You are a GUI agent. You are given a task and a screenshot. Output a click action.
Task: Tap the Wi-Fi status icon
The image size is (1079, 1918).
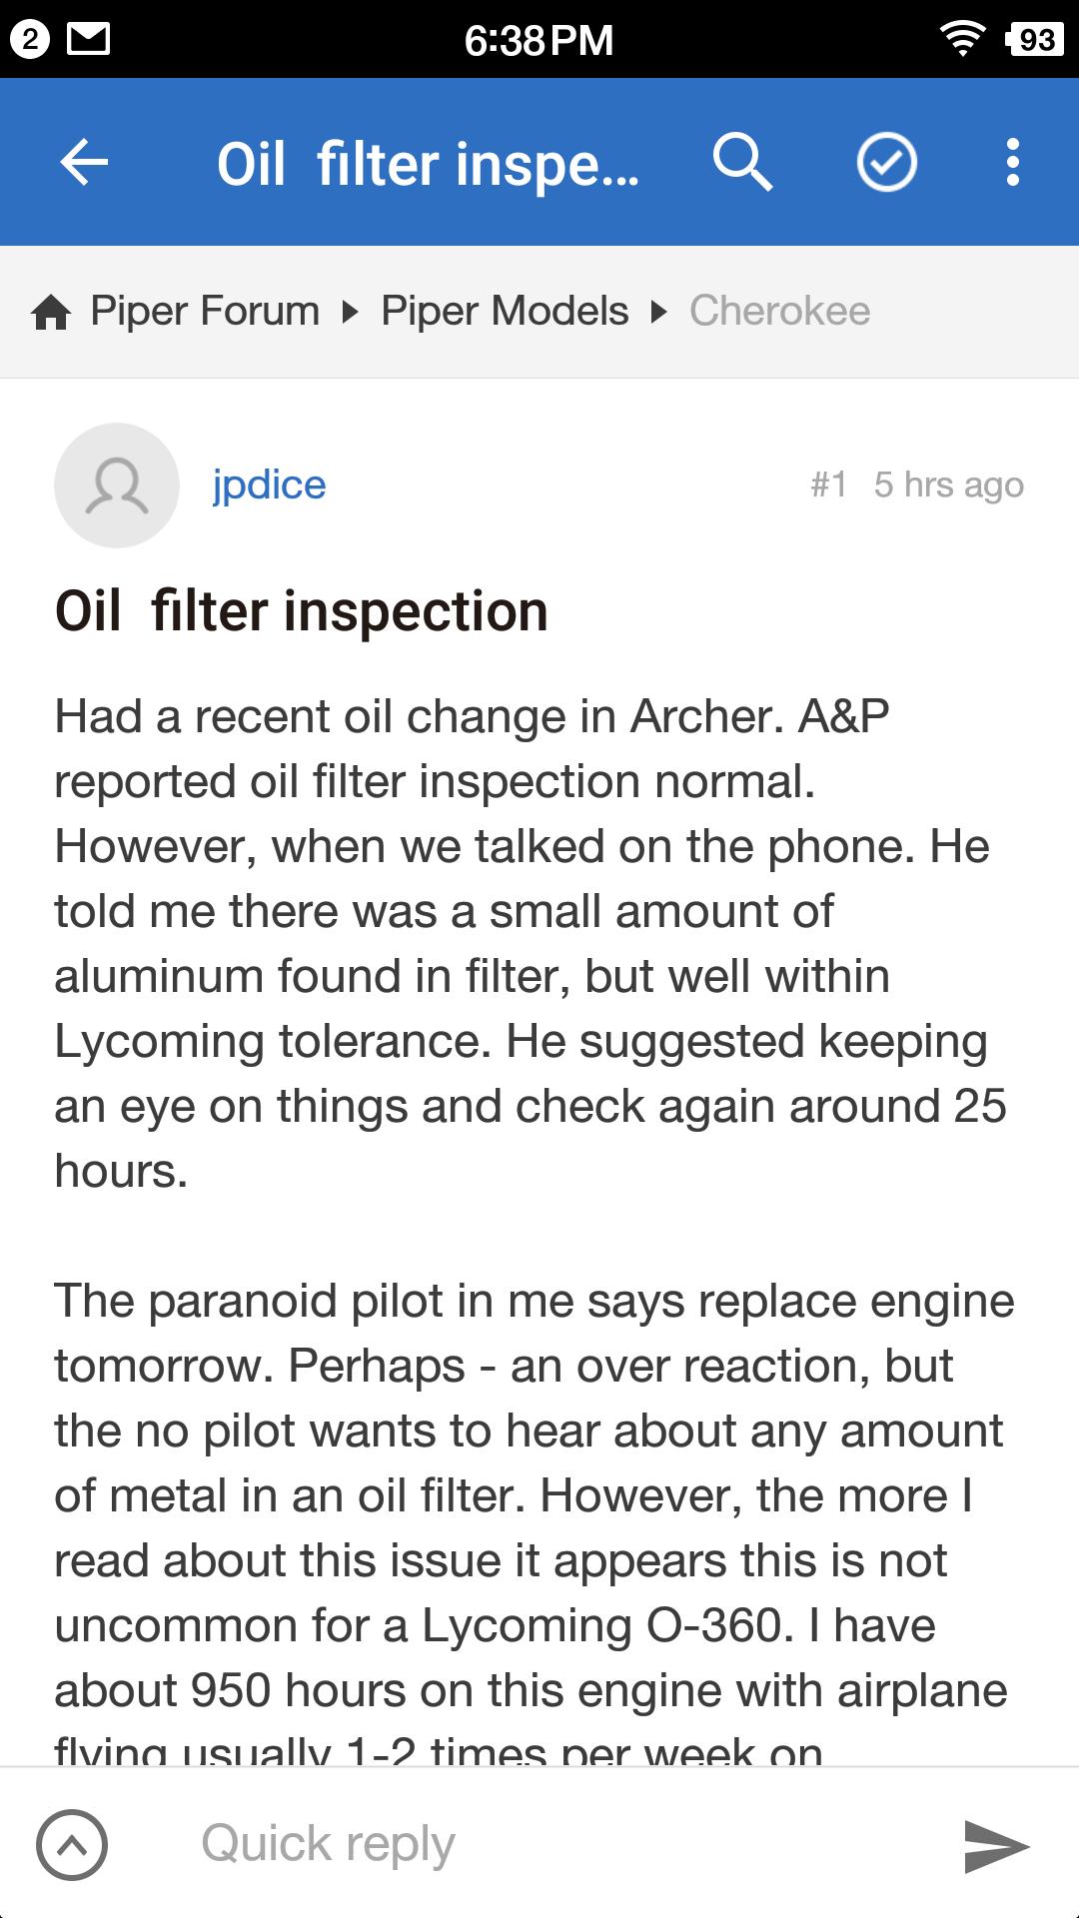[x=962, y=38]
